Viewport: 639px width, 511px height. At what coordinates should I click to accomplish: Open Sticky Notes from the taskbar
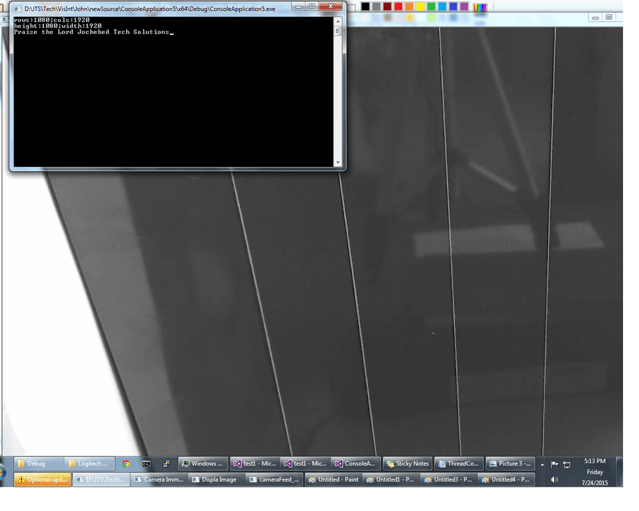tap(408, 464)
